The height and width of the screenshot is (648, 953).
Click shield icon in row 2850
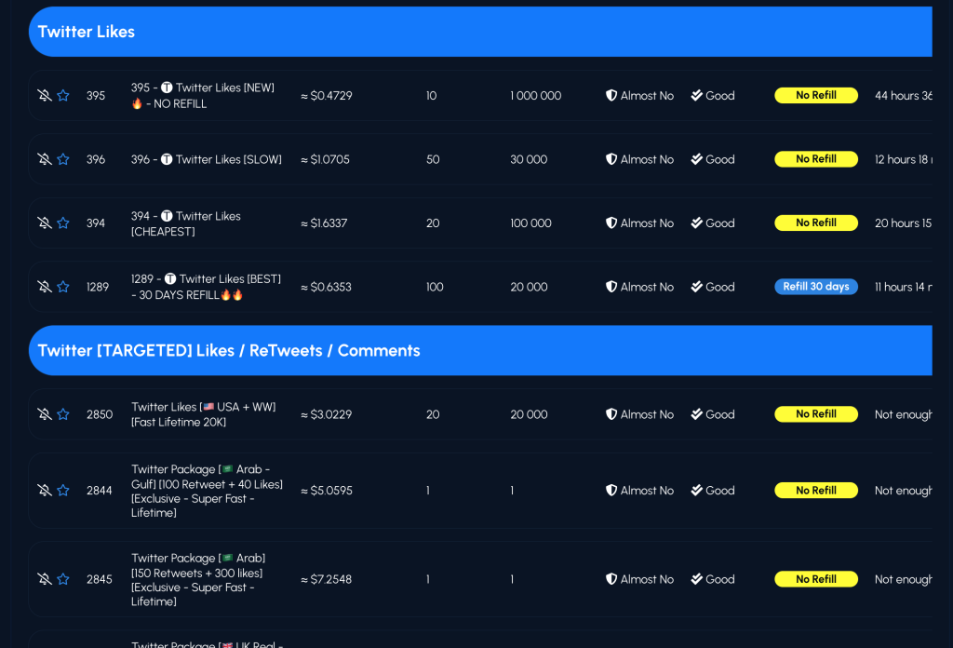point(611,414)
